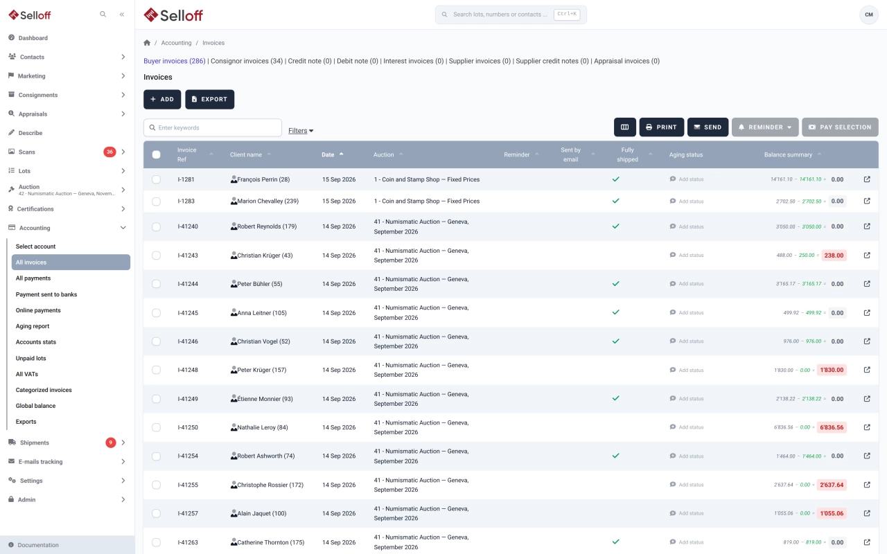Click the CM user avatar
Image resolution: width=887 pixels, height=554 pixels.
[x=868, y=15]
